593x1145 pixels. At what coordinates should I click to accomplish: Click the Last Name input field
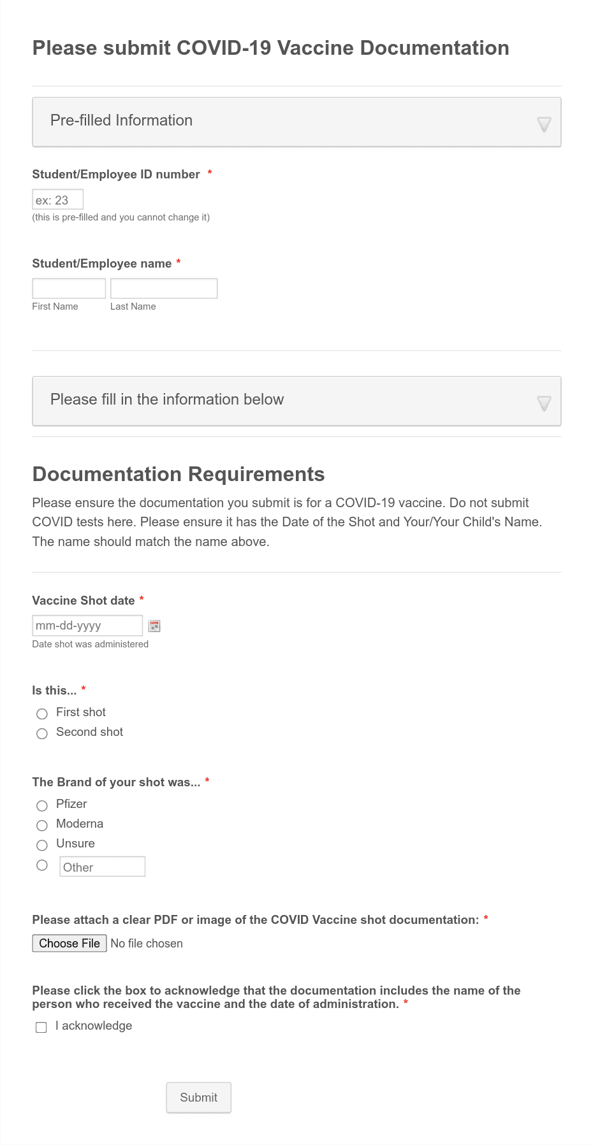164,288
